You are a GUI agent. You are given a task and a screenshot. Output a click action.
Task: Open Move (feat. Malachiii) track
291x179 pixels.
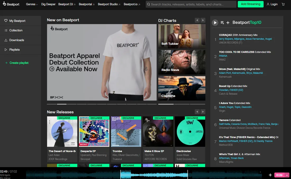(239, 69)
